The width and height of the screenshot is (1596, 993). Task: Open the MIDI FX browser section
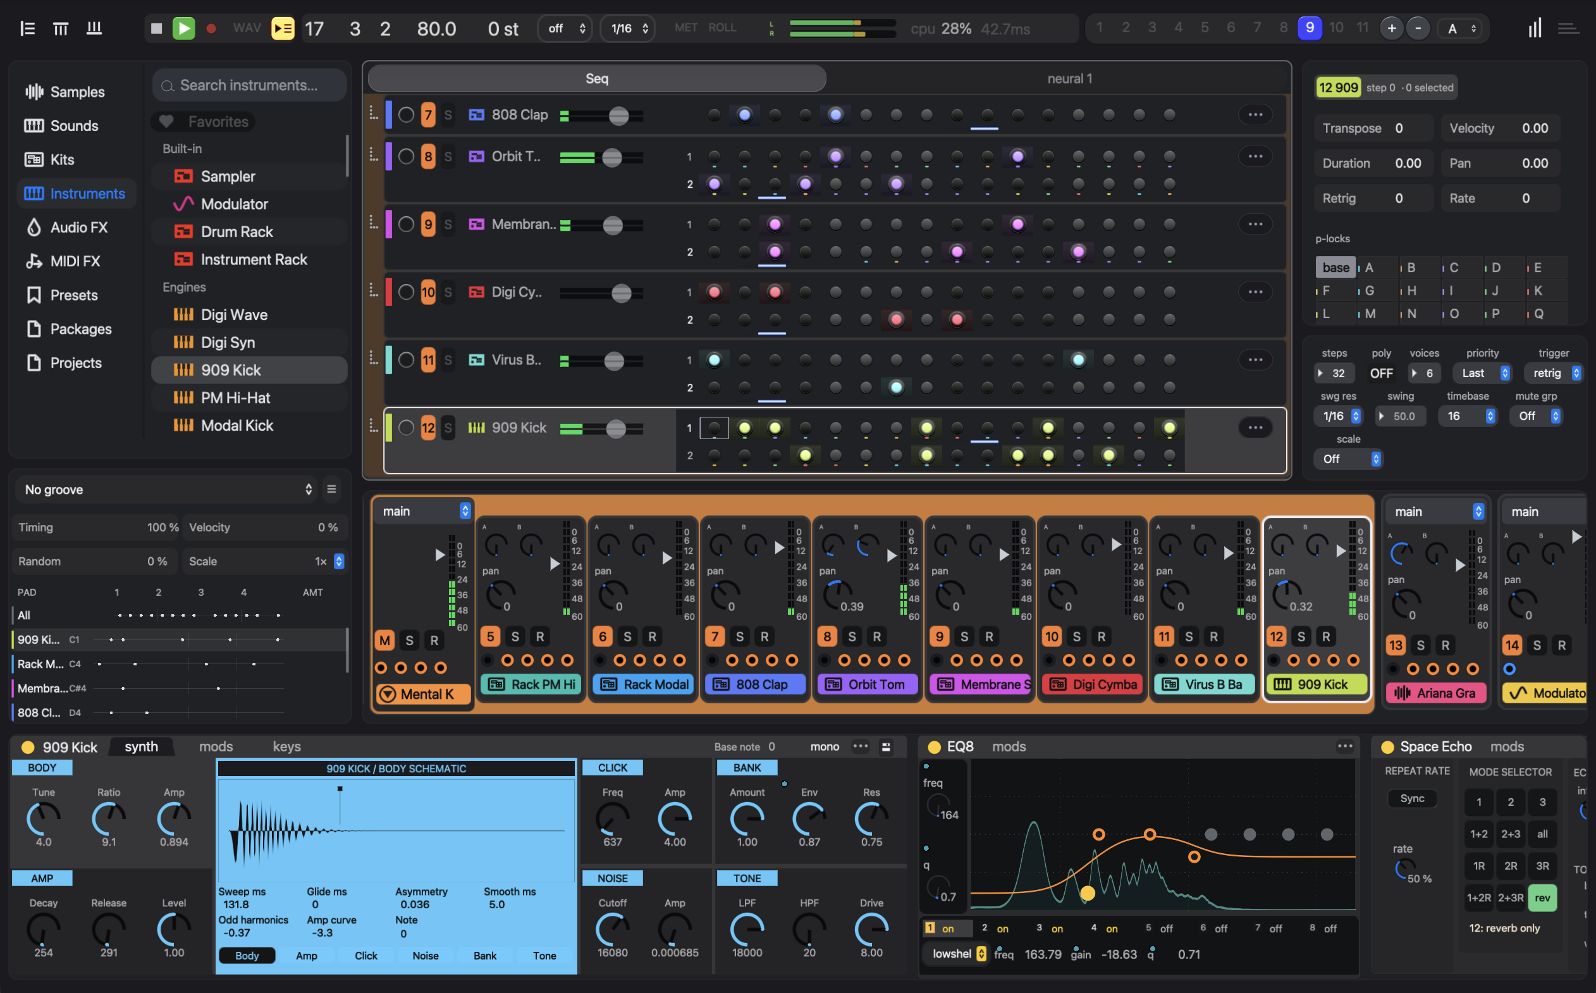(x=63, y=261)
